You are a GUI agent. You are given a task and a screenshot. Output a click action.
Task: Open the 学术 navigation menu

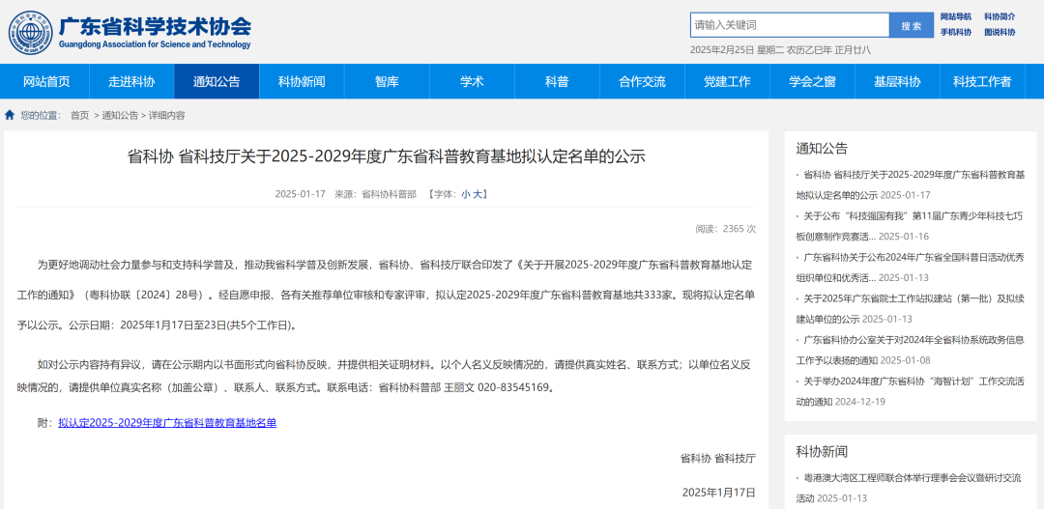click(x=472, y=82)
